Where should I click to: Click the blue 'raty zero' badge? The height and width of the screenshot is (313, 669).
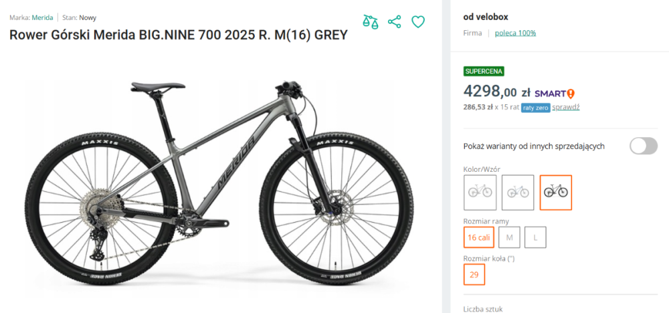pyautogui.click(x=536, y=107)
